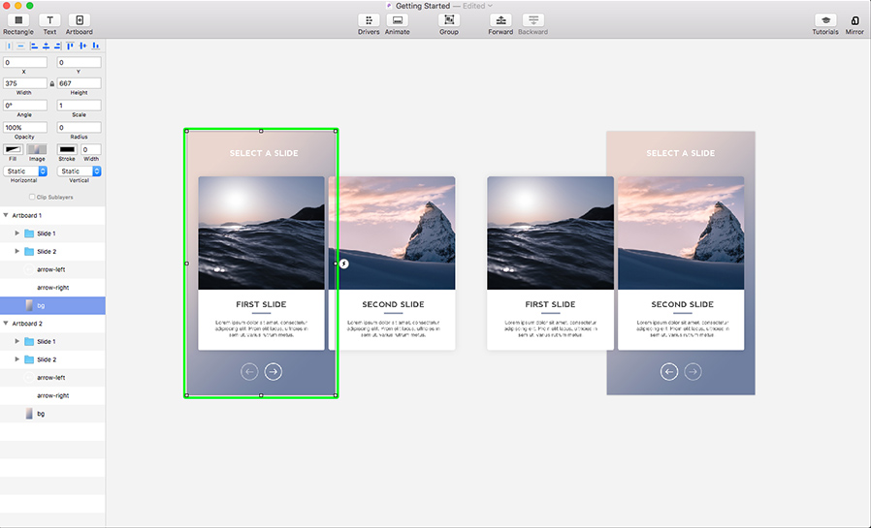Click the Opacity field showing 100%

click(25, 128)
